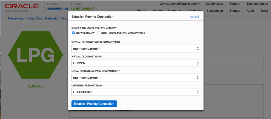The height and width of the screenshot is (119, 271).
Task: Open the Audit menu item
Action: (250, 11)
